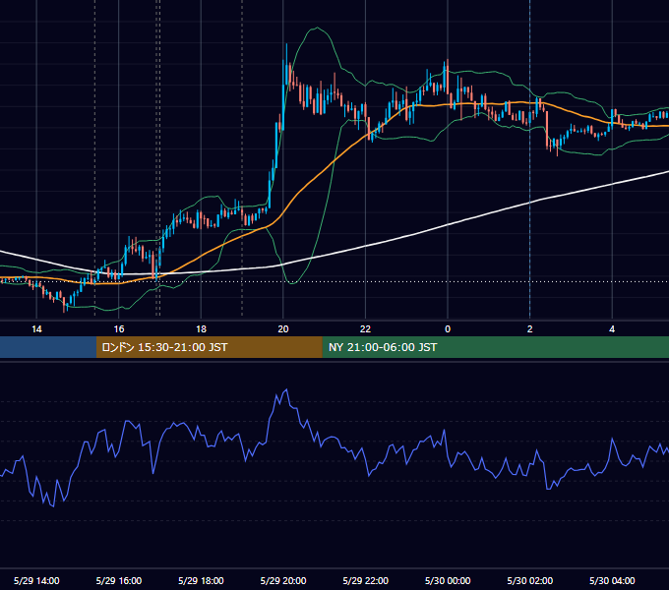The height and width of the screenshot is (590, 669).
Task: Click hour label 16 on the price chart axis
Action: click(x=119, y=329)
